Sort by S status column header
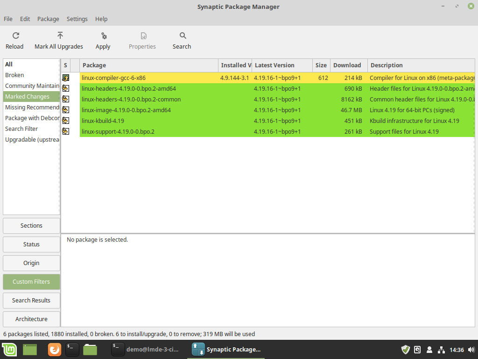Screen dimensions: 478x359 pyautogui.click(x=65, y=65)
